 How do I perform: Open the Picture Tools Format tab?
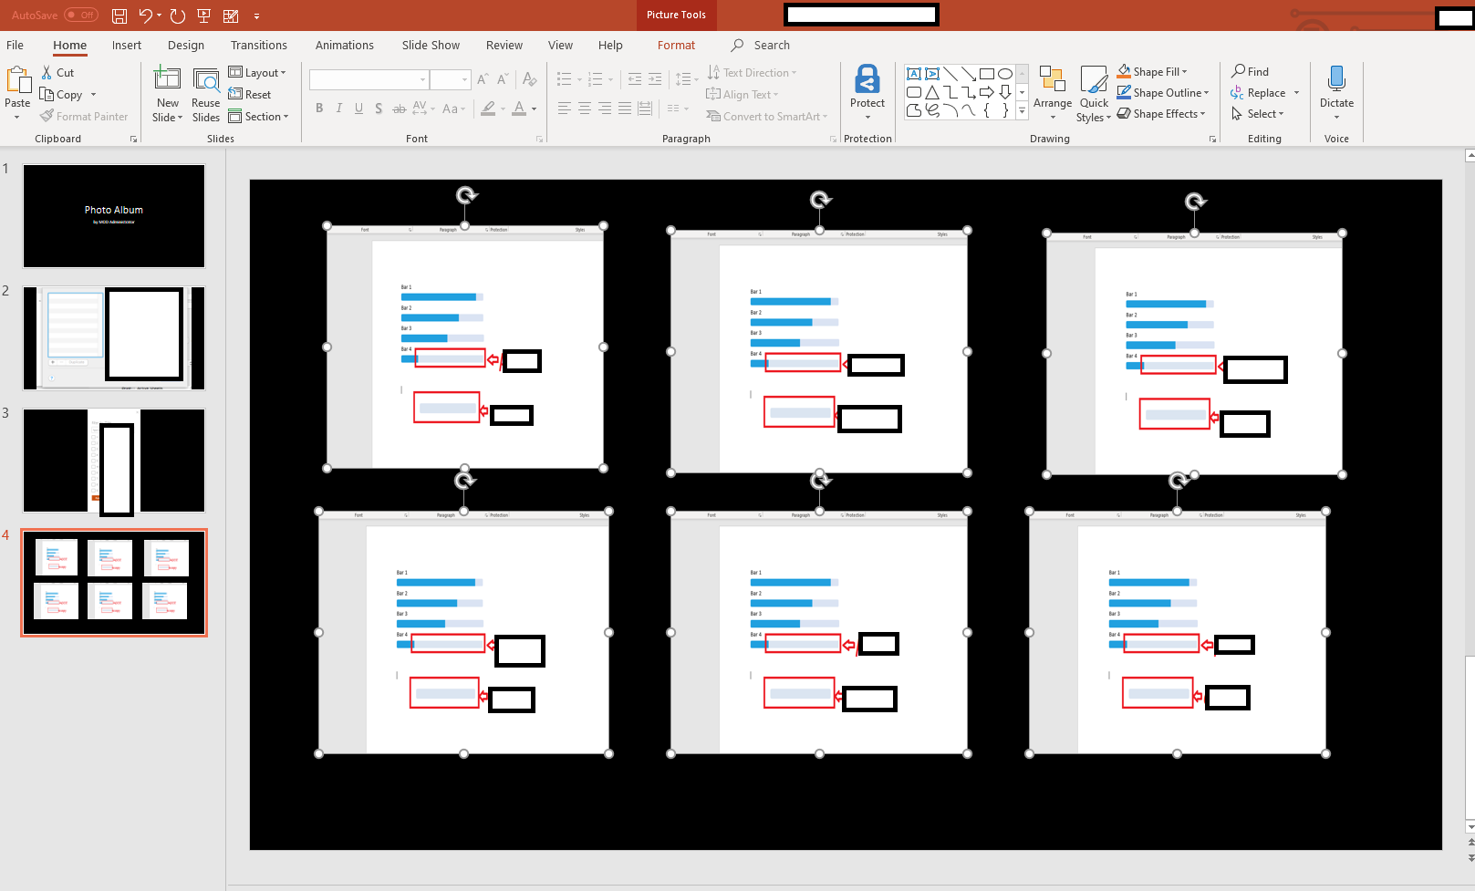(x=676, y=45)
